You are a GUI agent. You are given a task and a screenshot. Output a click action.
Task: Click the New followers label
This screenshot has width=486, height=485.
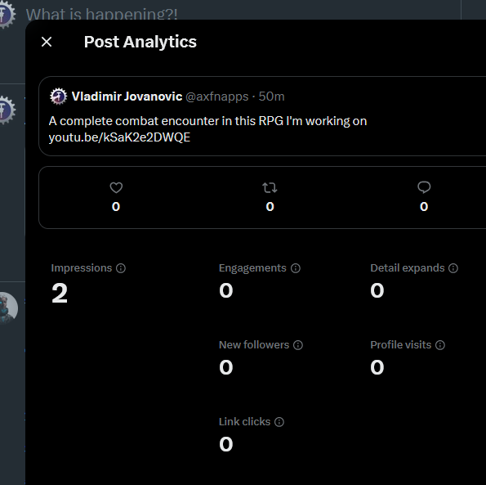254,345
